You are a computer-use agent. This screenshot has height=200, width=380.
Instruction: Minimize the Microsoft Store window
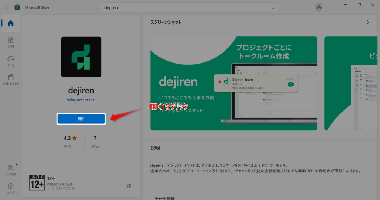(345, 5)
